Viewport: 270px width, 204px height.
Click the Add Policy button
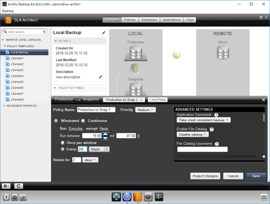coord(158,100)
